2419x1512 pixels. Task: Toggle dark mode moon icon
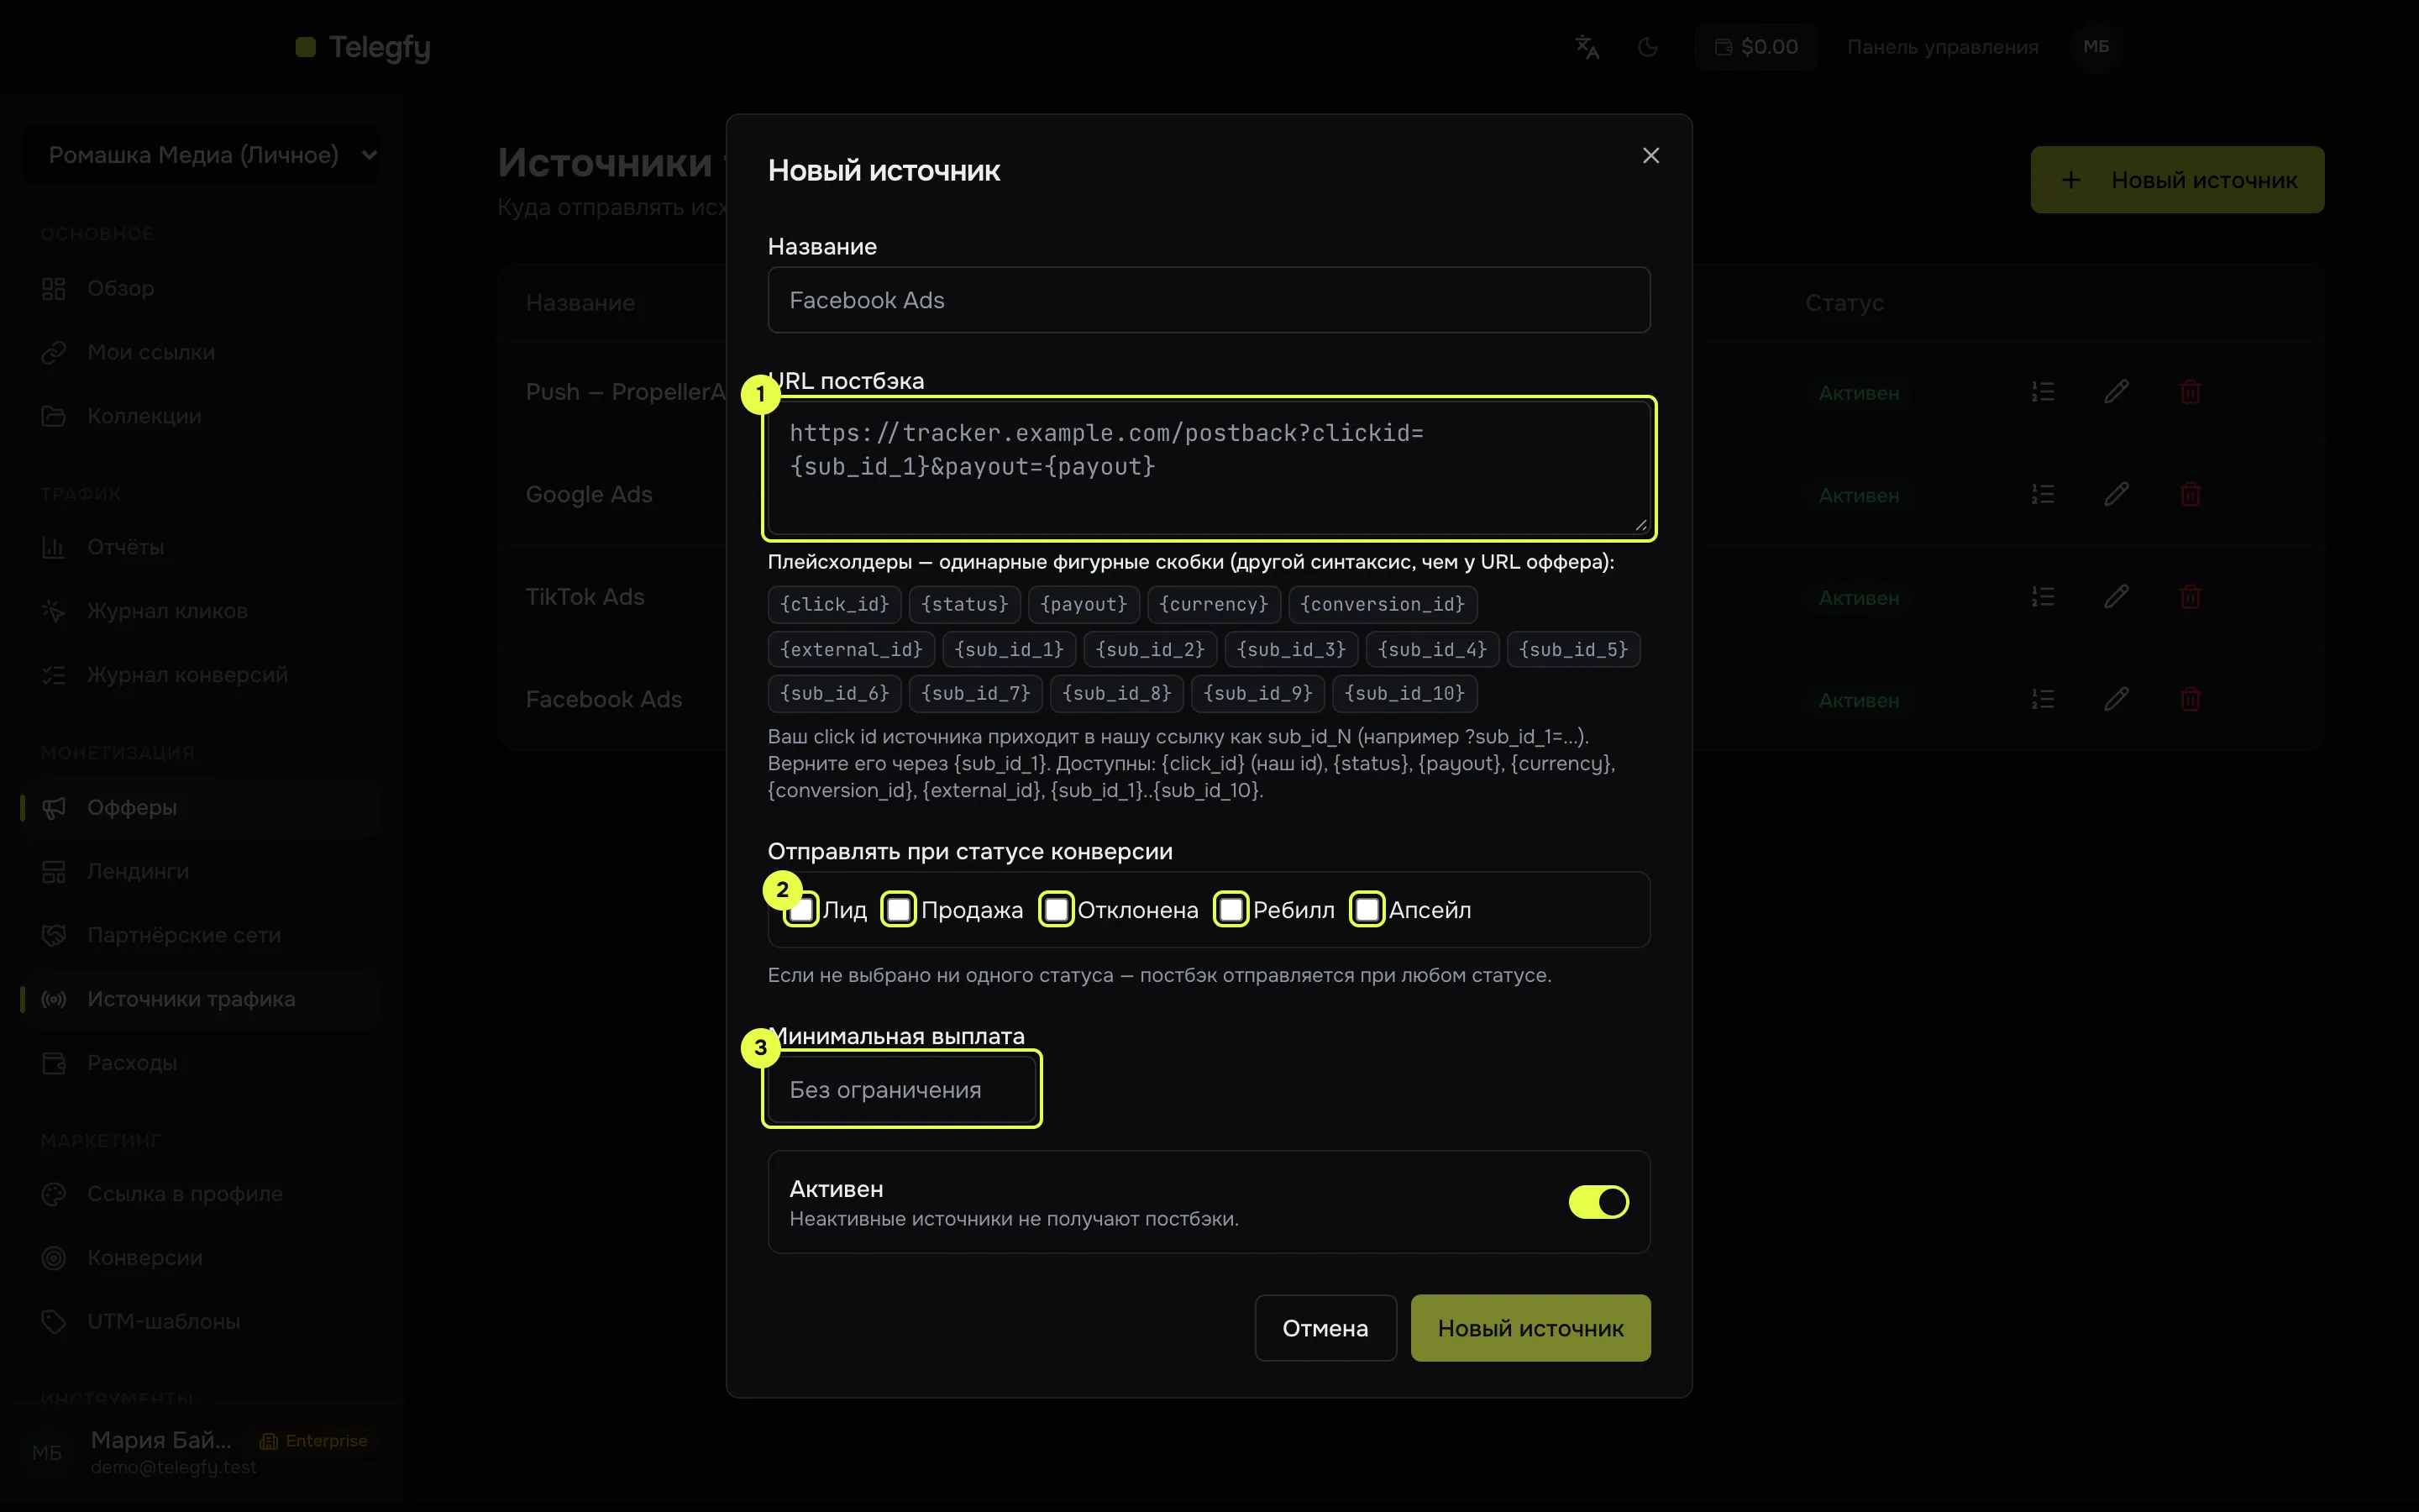1647,47
